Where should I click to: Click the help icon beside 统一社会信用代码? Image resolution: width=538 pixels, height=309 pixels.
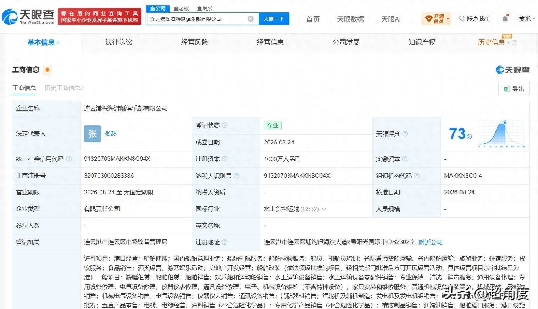point(69,159)
